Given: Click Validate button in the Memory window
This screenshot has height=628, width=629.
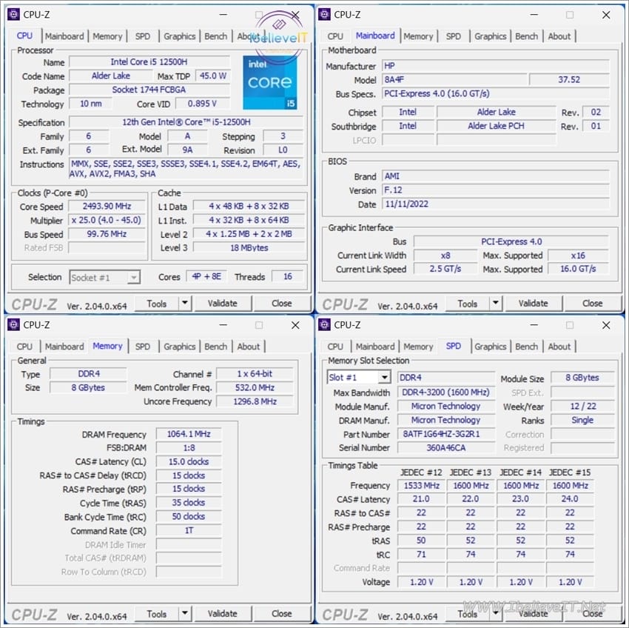Looking at the screenshot, I should coord(223,614).
